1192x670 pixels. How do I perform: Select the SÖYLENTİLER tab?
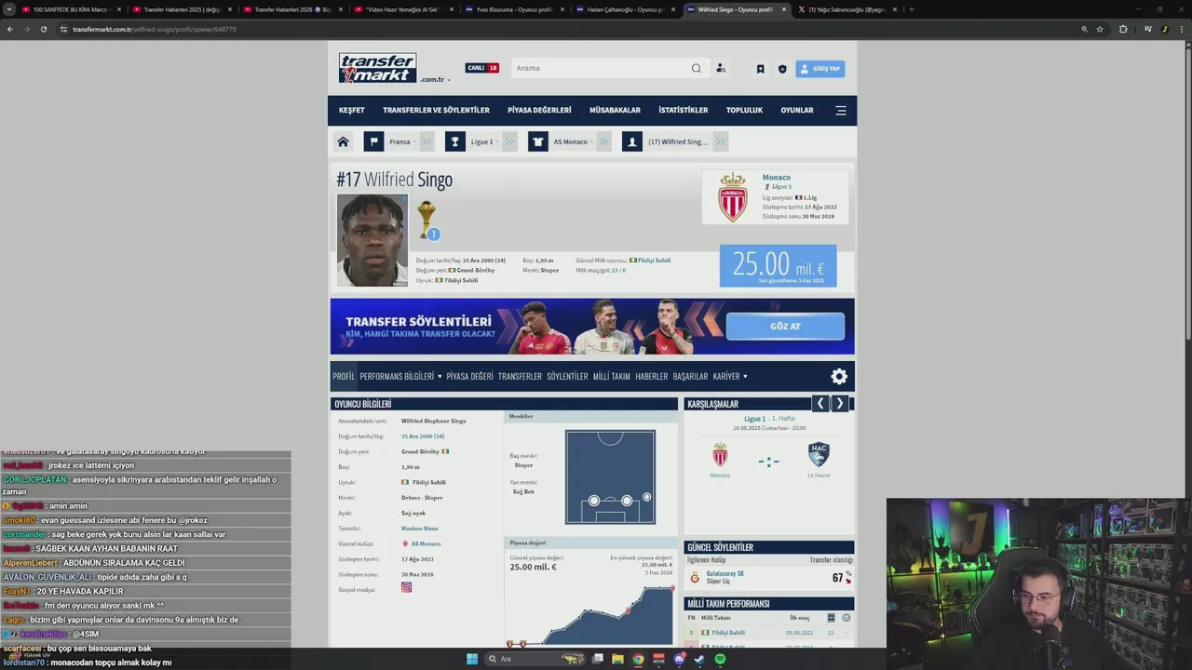coord(567,376)
